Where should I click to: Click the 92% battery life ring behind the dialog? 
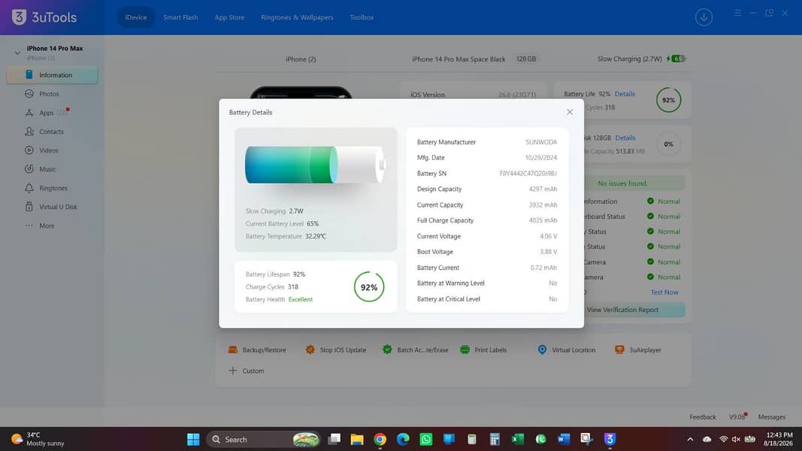pos(668,100)
